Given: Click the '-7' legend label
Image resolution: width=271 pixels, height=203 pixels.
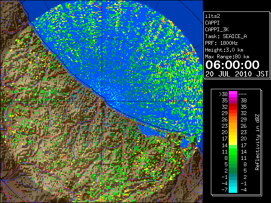Looking at the screenshot, I should tap(224, 190).
